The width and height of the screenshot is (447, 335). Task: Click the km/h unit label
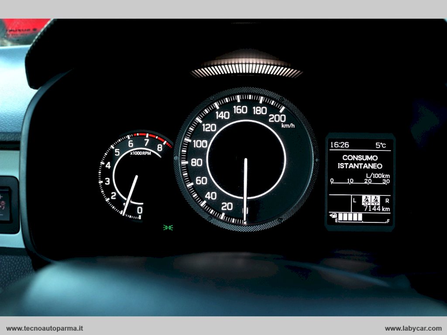pos(288,126)
